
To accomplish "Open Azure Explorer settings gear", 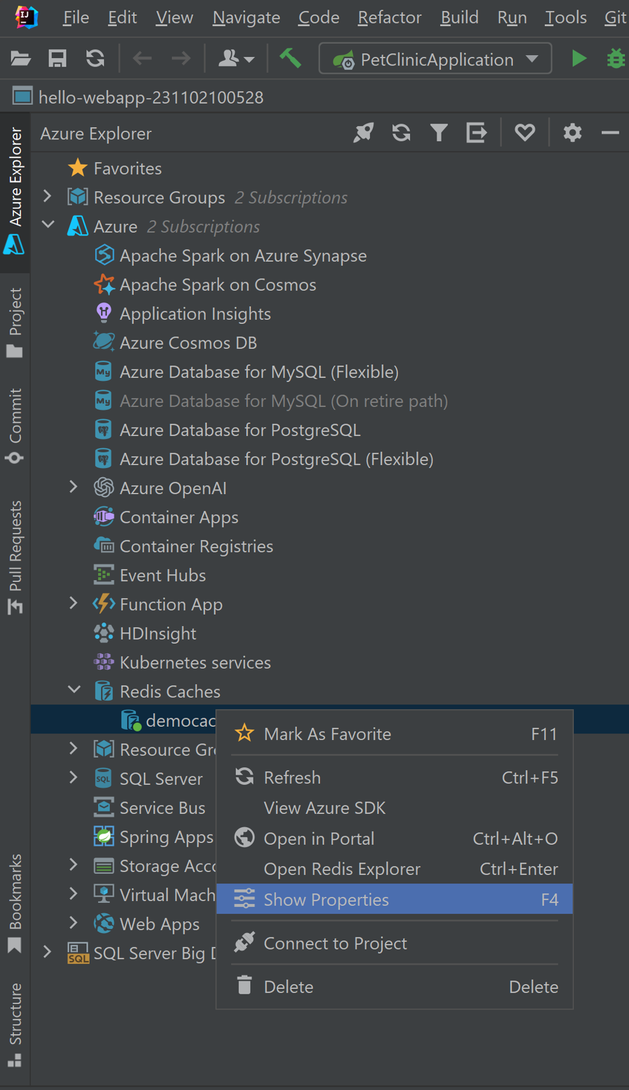I will click(572, 133).
